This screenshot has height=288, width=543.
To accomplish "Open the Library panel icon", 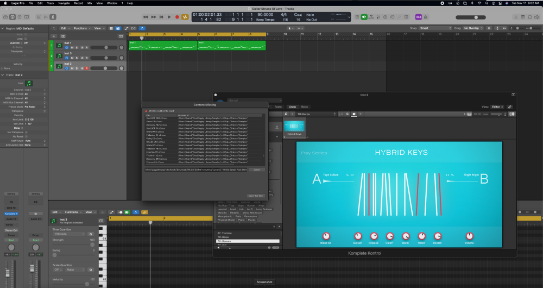I will [x=5, y=17].
